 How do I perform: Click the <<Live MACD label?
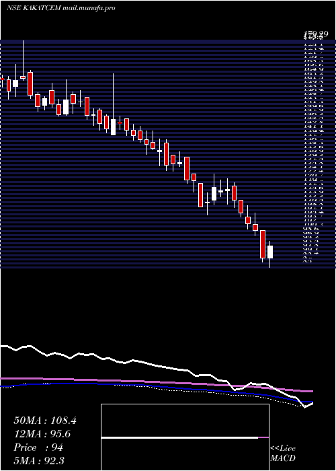point(283,454)
